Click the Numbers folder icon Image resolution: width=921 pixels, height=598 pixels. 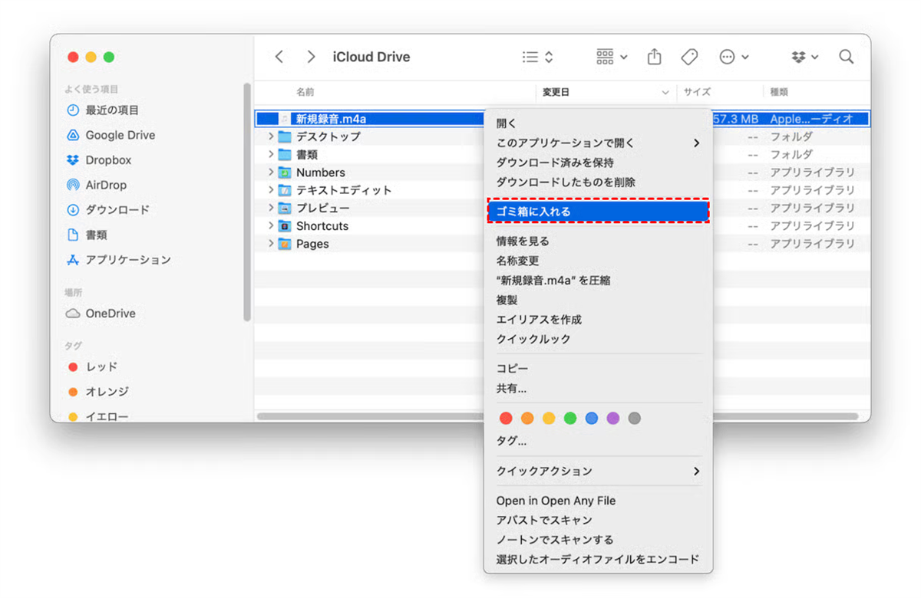[285, 172]
